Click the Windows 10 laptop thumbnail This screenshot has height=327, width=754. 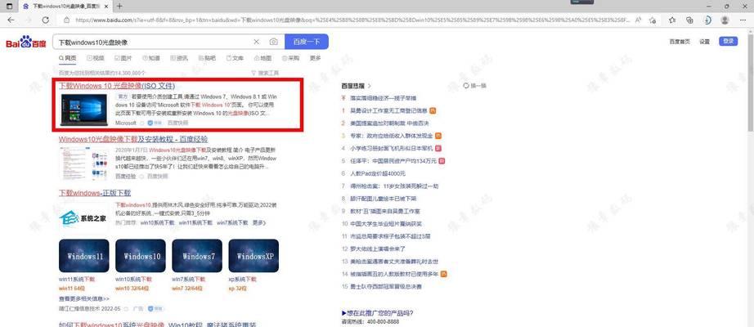pyautogui.click(x=84, y=110)
